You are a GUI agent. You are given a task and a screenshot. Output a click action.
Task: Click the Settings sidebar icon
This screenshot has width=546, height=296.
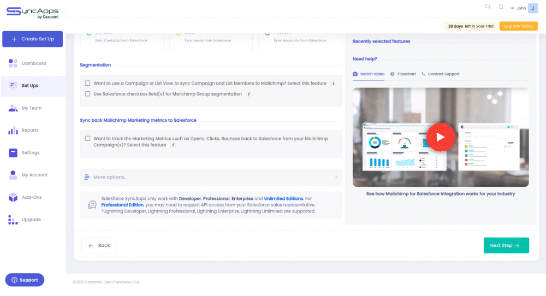[13, 152]
